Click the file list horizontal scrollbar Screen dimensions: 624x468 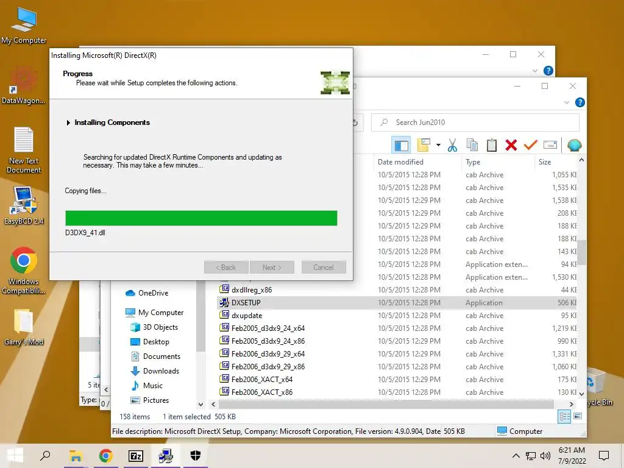pyautogui.click(x=386, y=405)
